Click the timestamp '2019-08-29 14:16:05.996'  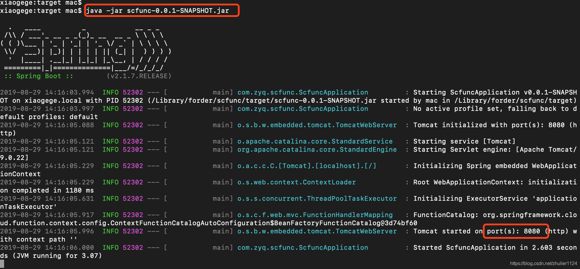[47, 231]
